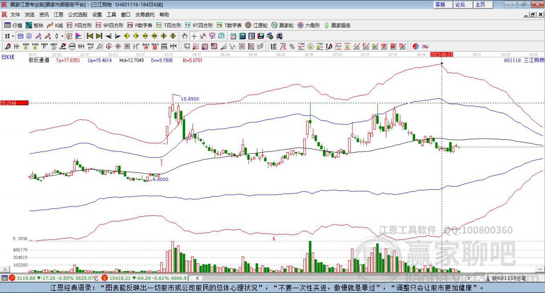The height and width of the screenshot is (293, 545).
Task: Click the 客服 button in title bar
Action: click(x=443, y=4)
